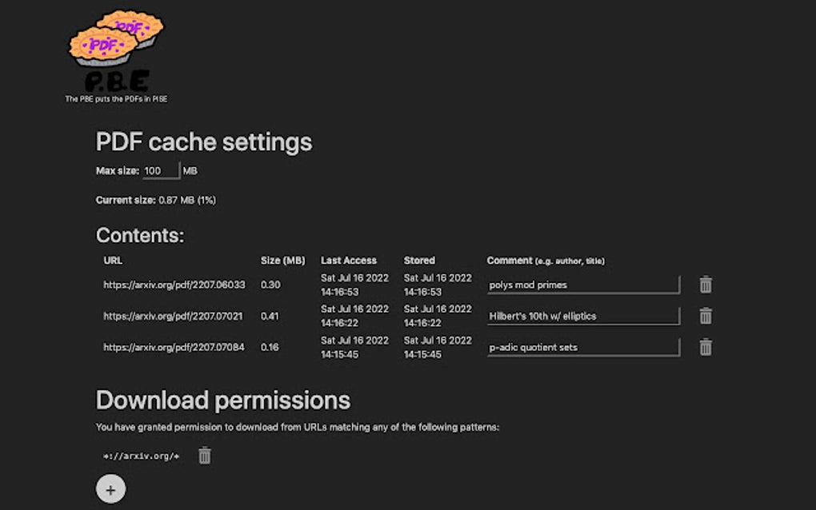Click the URL column header
The width and height of the screenshot is (816, 510).
point(113,260)
